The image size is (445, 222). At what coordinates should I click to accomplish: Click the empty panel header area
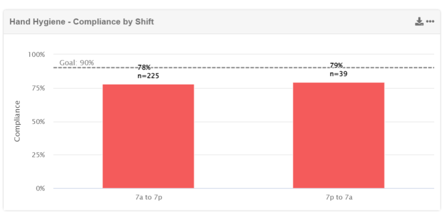pos(278,22)
